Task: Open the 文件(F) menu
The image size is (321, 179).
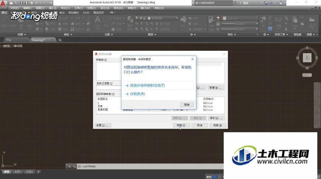Action: pos(14,8)
